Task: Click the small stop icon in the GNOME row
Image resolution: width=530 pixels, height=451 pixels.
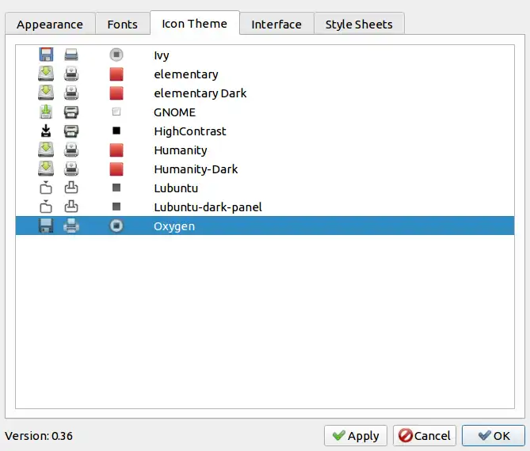Action: [x=116, y=112]
